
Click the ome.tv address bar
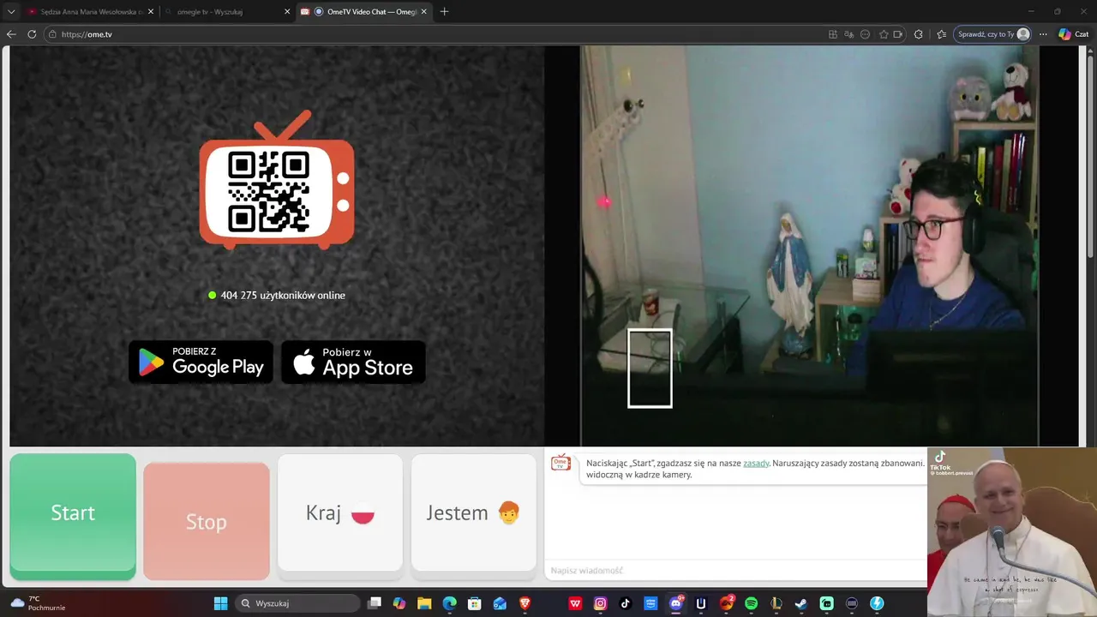437,34
